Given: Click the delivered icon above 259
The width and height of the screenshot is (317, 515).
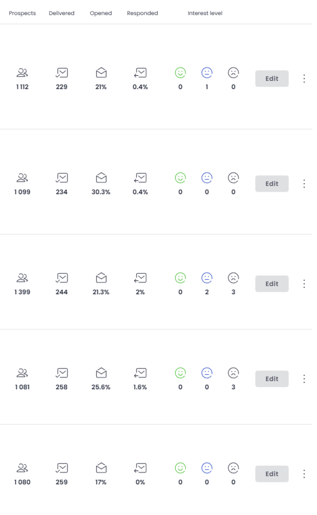Looking at the screenshot, I should [62, 468].
